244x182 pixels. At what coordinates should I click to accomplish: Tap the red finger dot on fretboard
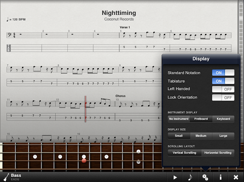[84, 161]
